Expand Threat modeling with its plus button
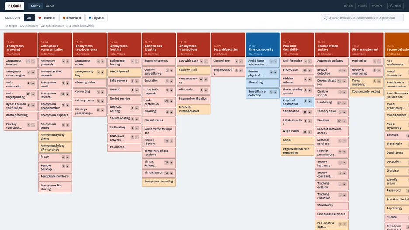Image resolution: width=409 pixels, height=230 pixels. [x=379, y=82]
